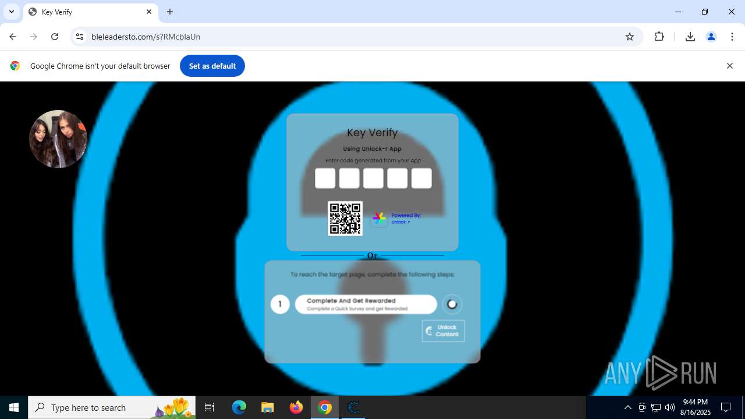
Task: Open Task View from taskbar
Action: click(210, 407)
